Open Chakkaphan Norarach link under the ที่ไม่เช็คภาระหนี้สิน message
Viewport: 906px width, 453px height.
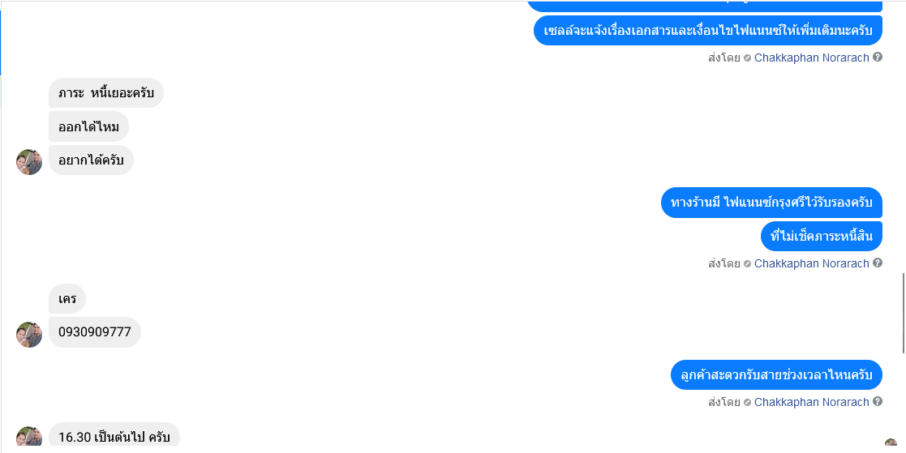811,263
